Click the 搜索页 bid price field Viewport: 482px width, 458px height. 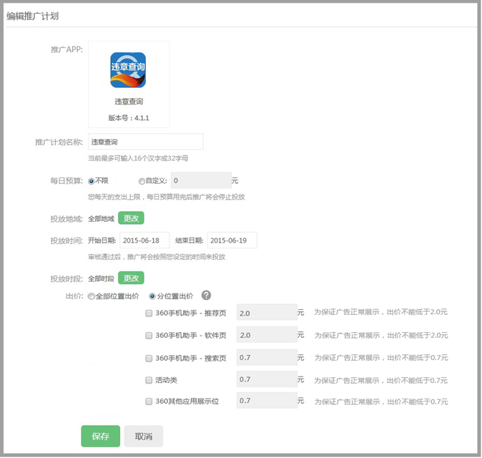click(x=267, y=357)
